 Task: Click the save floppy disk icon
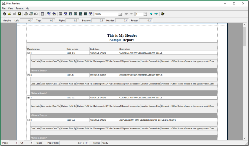pos(19,14)
